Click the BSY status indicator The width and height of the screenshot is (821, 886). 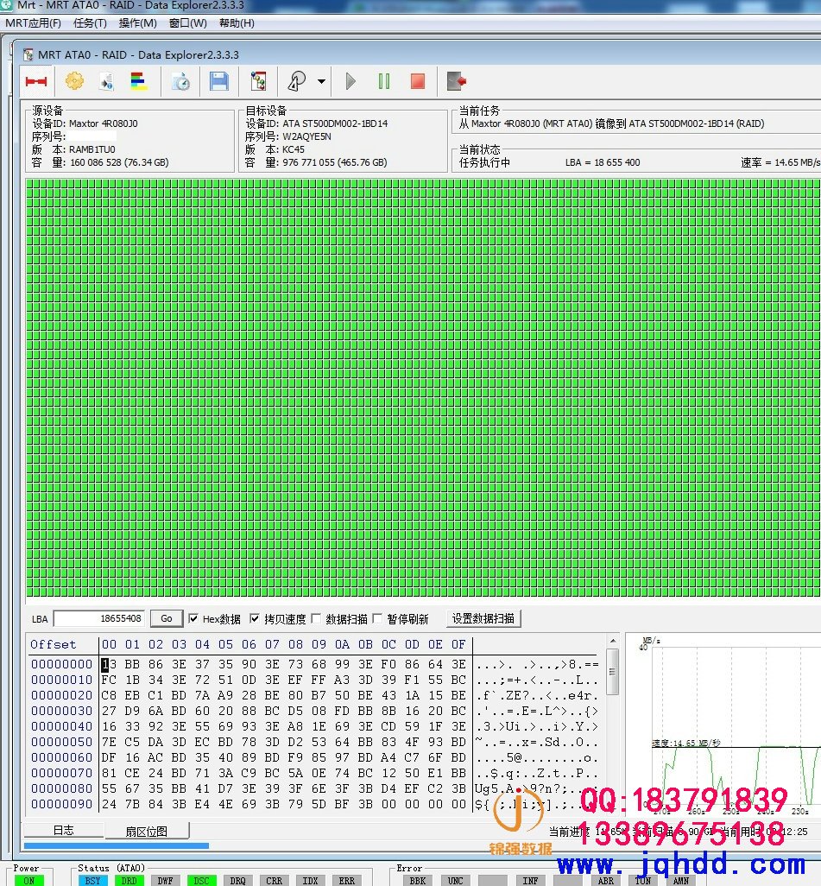coord(92,881)
